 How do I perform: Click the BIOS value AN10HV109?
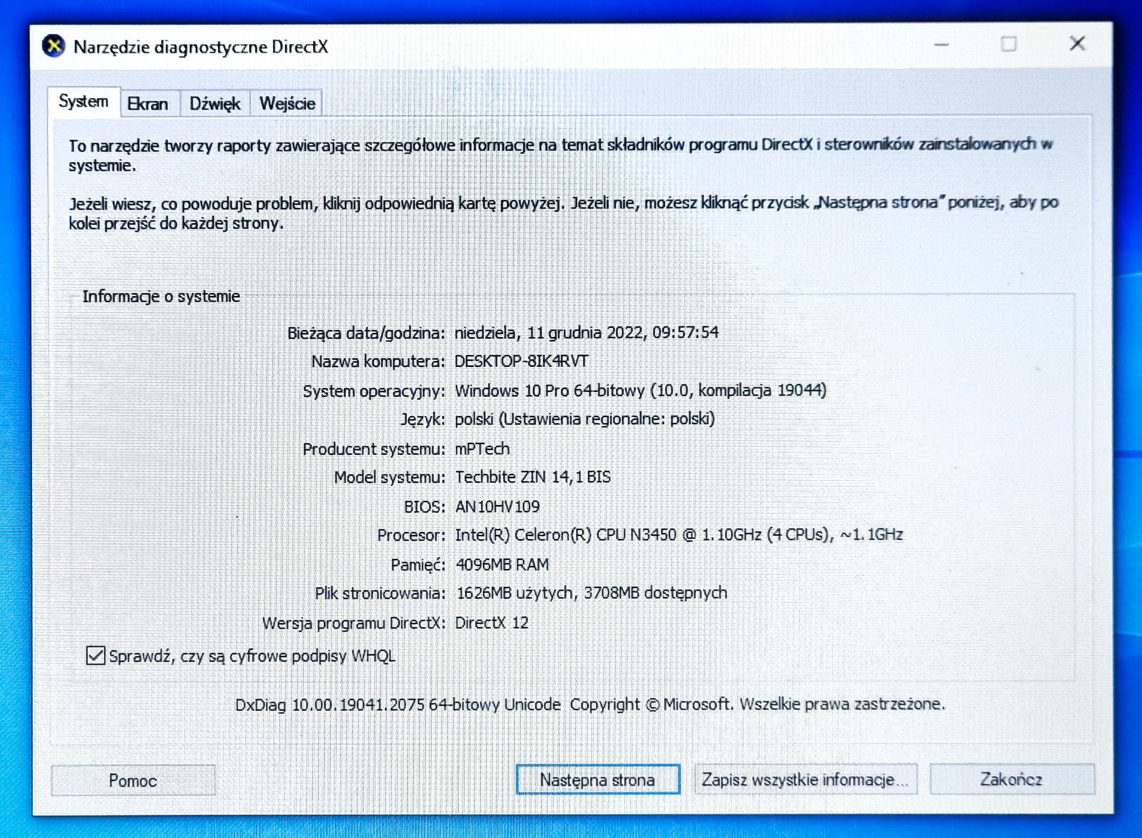[497, 506]
